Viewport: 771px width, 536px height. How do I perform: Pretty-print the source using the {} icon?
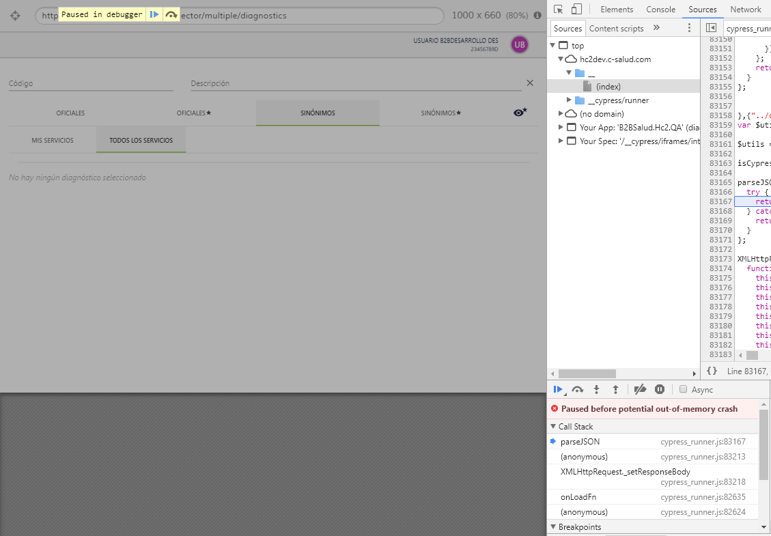pyautogui.click(x=712, y=371)
